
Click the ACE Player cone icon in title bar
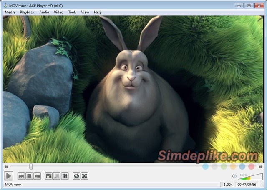click(5, 5)
